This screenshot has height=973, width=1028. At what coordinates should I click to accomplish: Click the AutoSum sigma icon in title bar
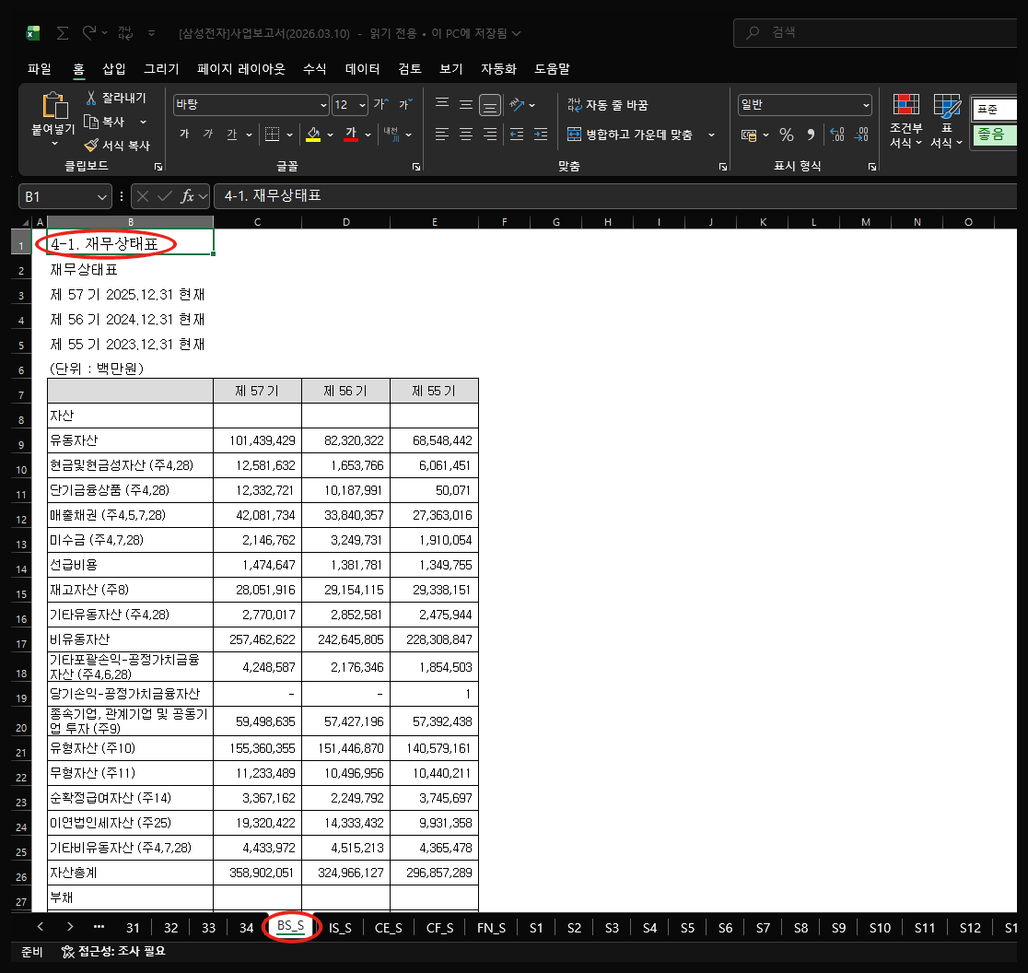click(x=63, y=33)
